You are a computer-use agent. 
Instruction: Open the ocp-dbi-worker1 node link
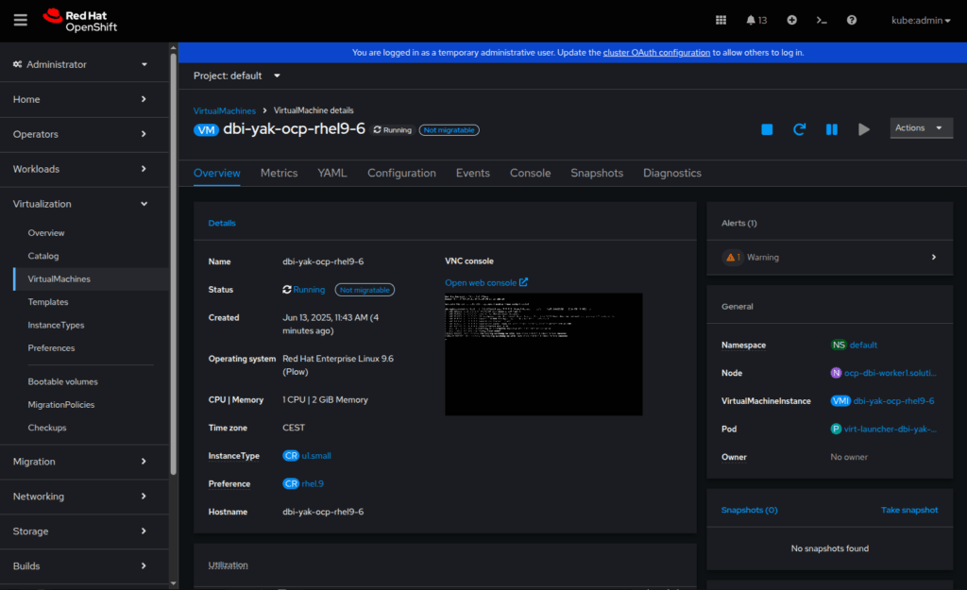click(x=890, y=373)
